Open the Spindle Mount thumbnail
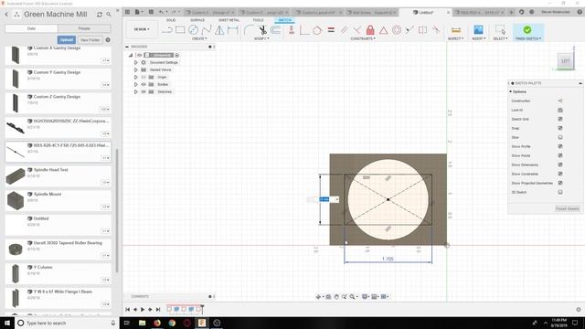585x329 pixels. pos(16,200)
